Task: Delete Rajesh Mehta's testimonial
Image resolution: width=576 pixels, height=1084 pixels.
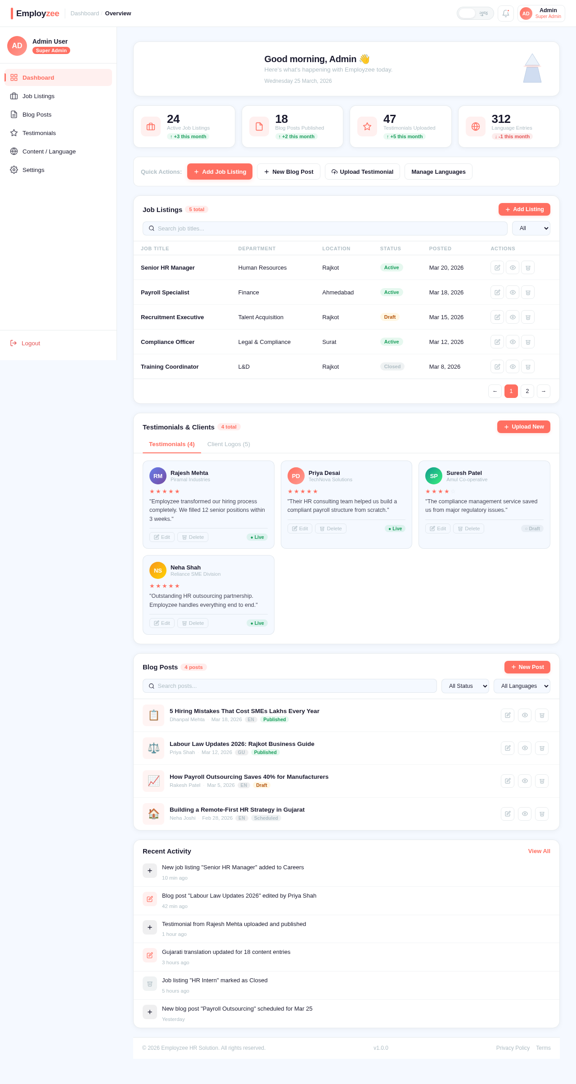Action: pyautogui.click(x=193, y=537)
